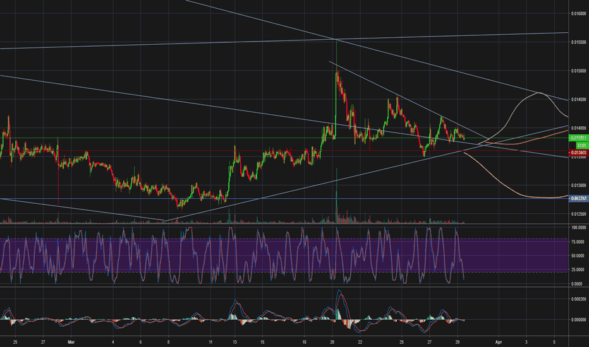
Task: Click date 29 on the time axis
Action: [x=458, y=342]
